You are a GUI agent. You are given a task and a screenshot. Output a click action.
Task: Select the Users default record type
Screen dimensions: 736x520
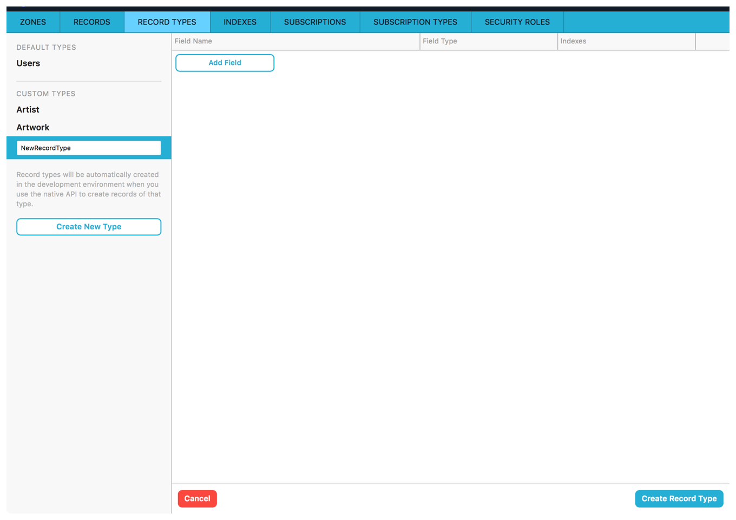[28, 63]
